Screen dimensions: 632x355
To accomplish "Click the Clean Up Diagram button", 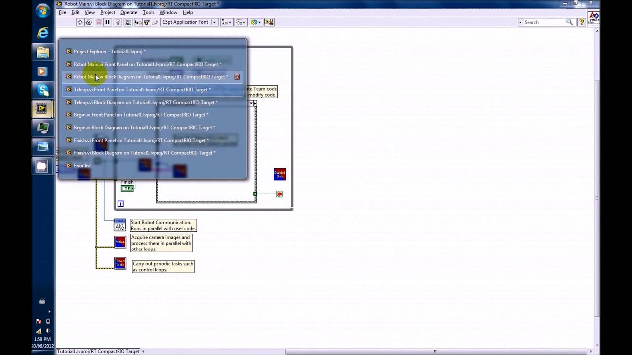I will pos(269,22).
